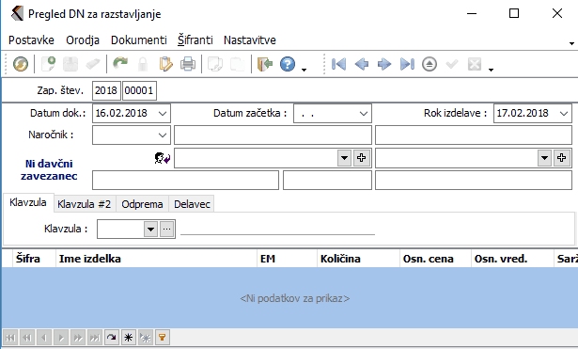
Task: Open help via blue question mark
Action: (288, 64)
